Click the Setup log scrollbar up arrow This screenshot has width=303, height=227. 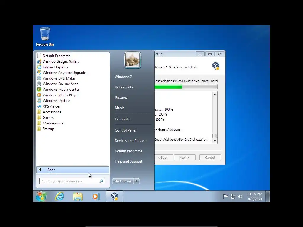pyautogui.click(x=215, y=94)
